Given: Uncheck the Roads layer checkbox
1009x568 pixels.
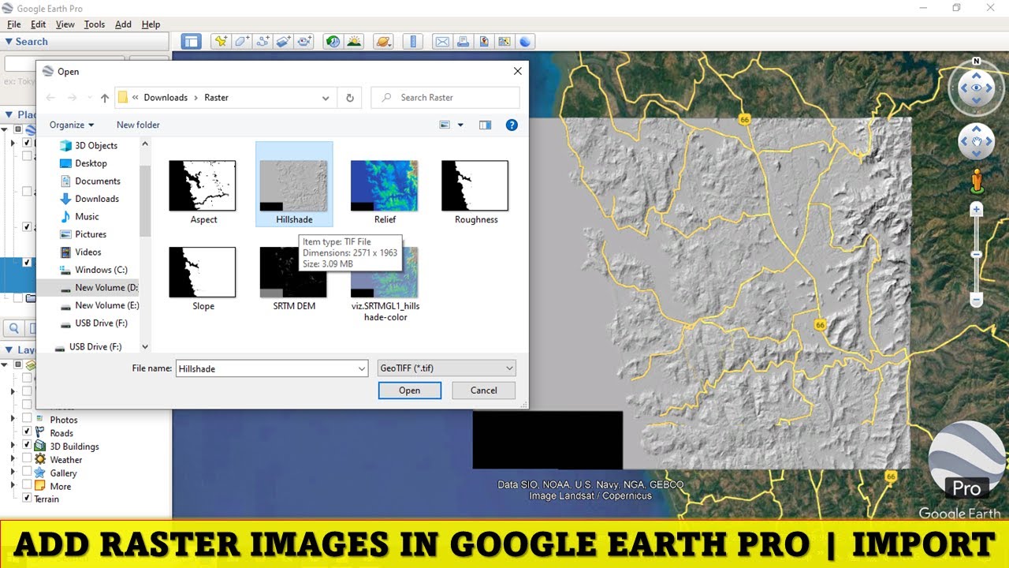Looking at the screenshot, I should click(x=28, y=432).
